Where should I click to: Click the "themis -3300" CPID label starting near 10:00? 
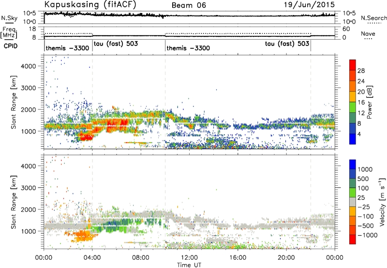tap(188, 48)
